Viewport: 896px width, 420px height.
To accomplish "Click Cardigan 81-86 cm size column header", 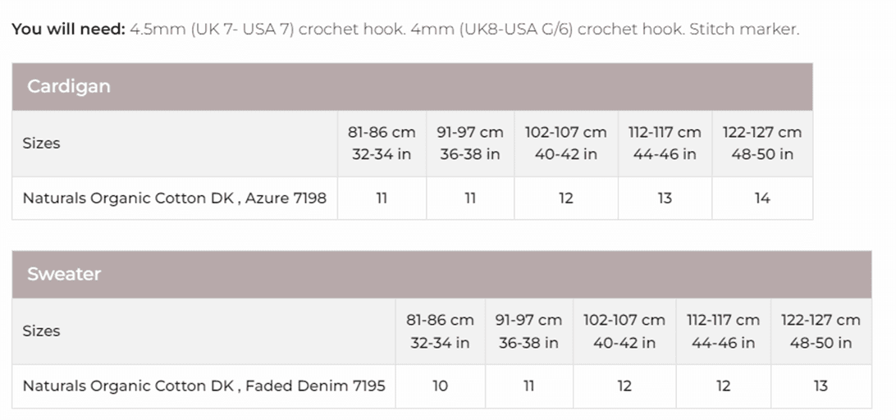I will click(382, 143).
